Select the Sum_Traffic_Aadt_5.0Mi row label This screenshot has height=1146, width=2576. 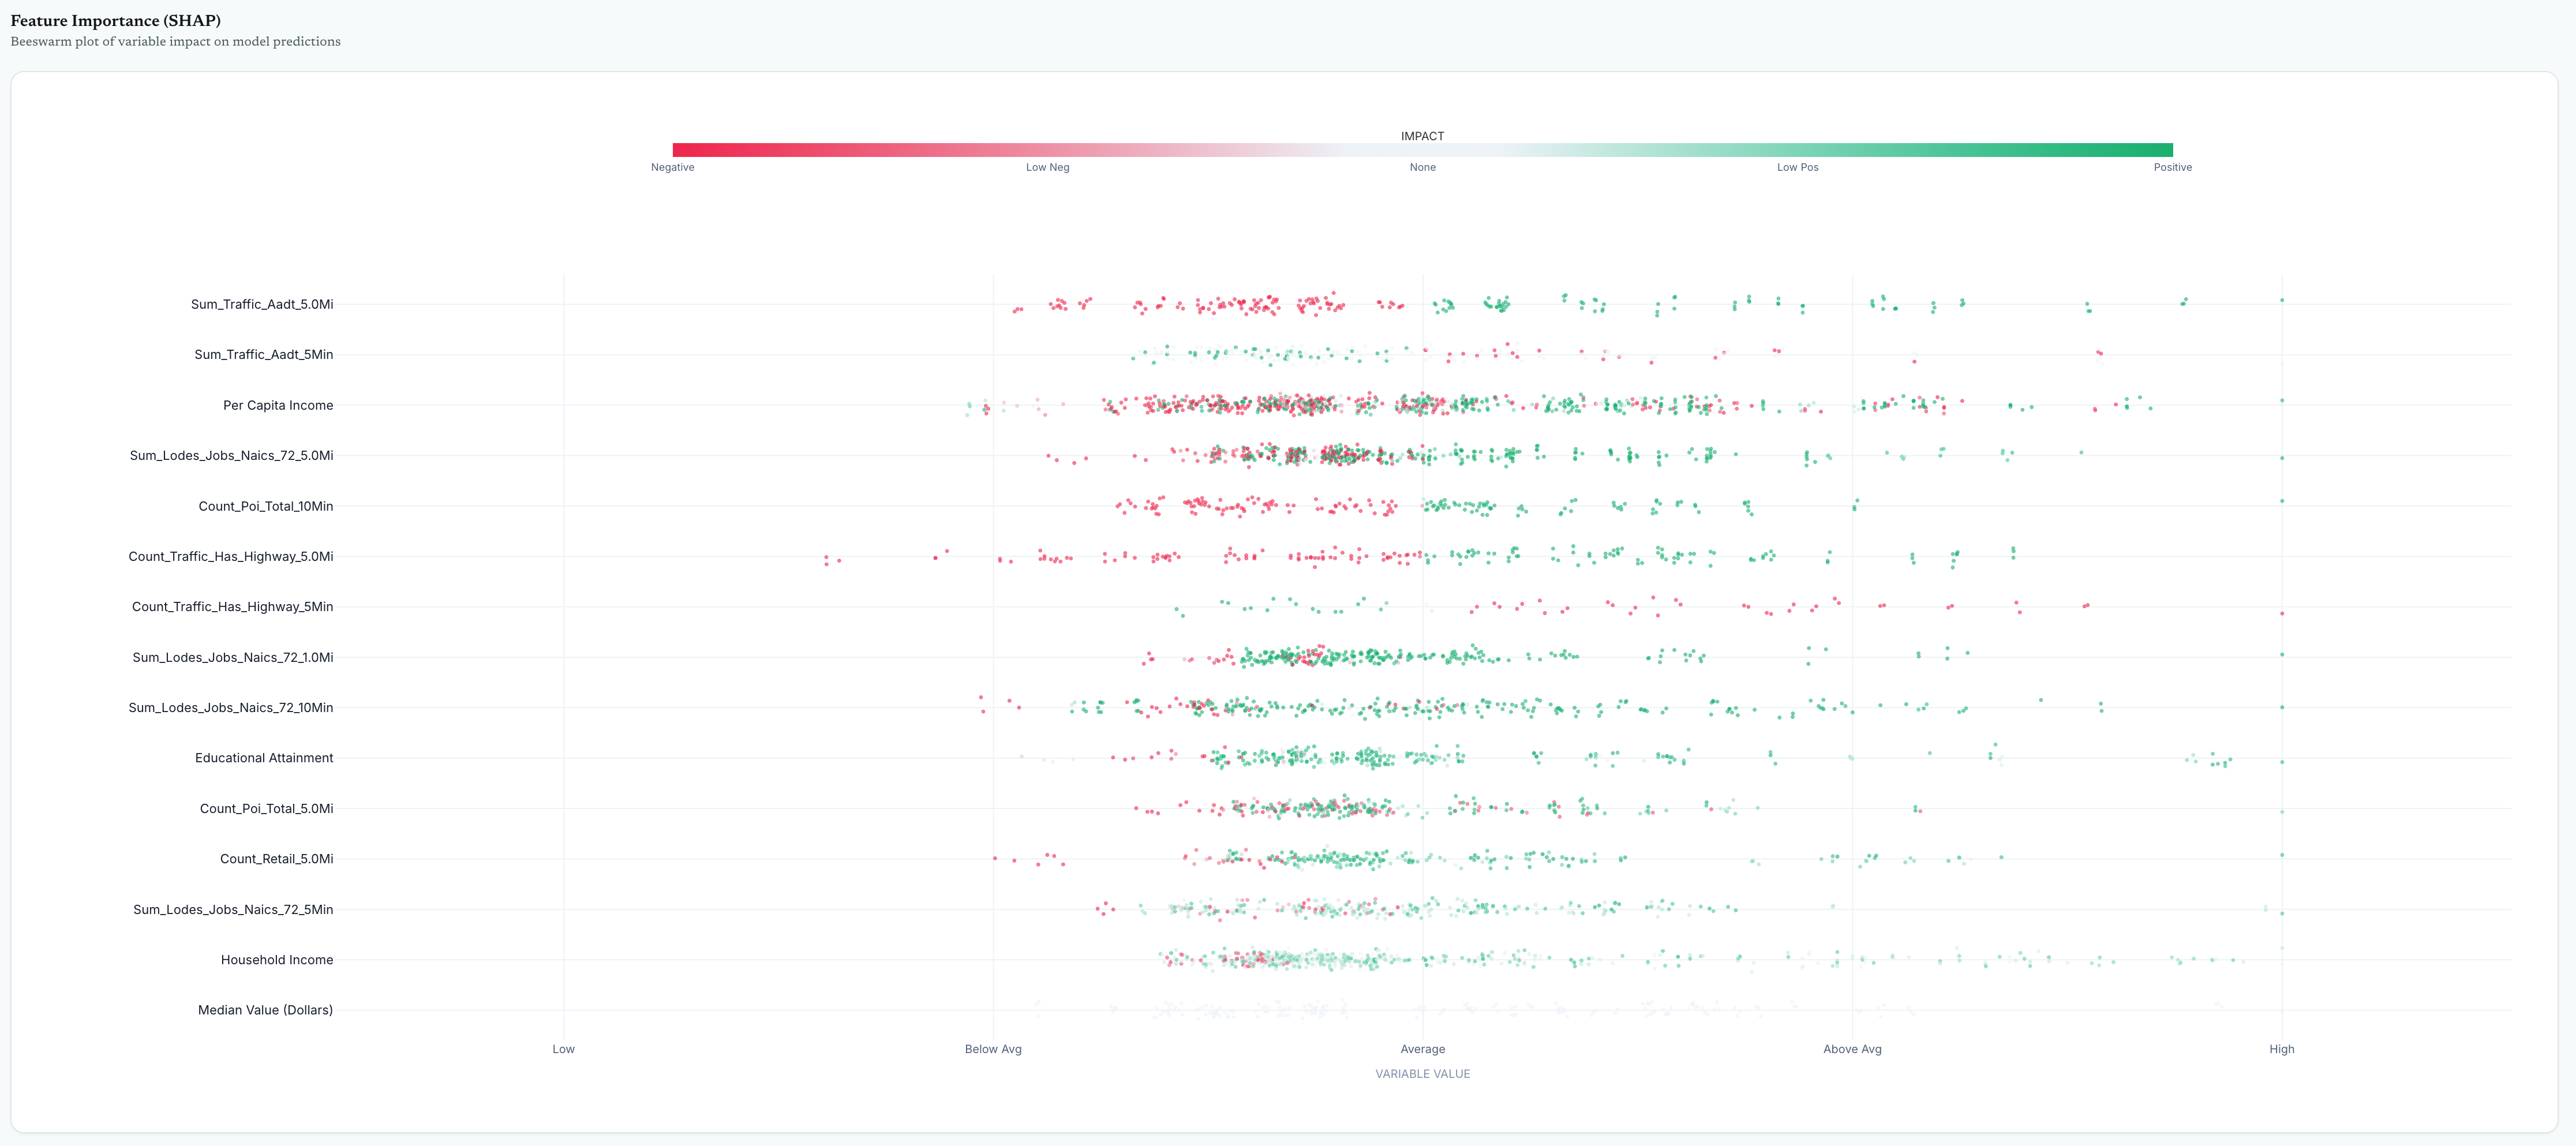pos(262,304)
